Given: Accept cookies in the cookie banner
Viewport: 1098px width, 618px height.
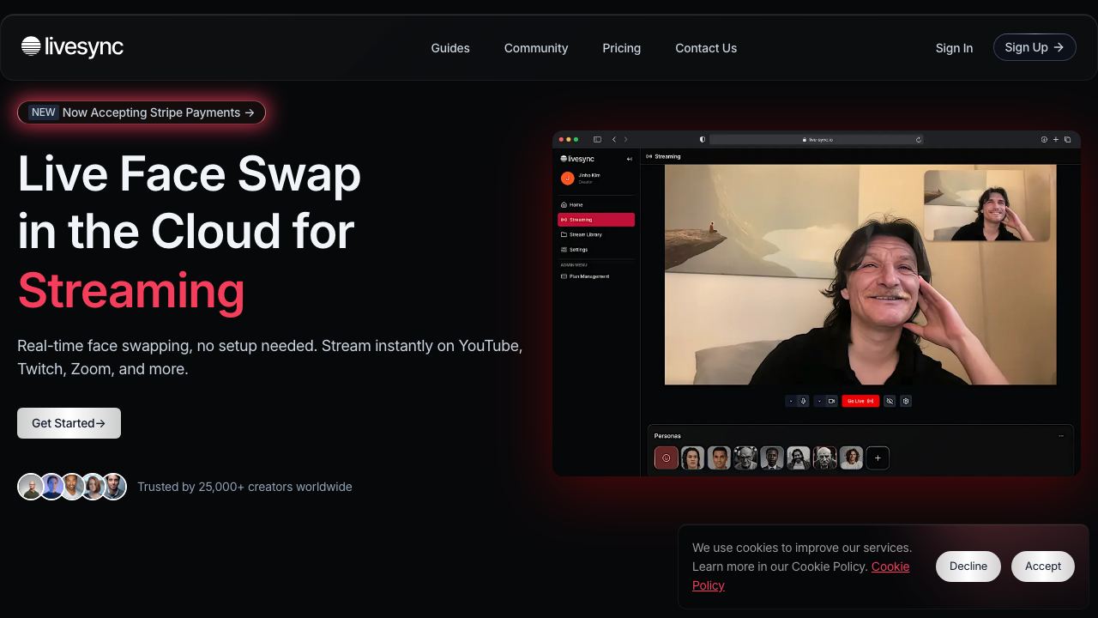Looking at the screenshot, I should point(1043,566).
